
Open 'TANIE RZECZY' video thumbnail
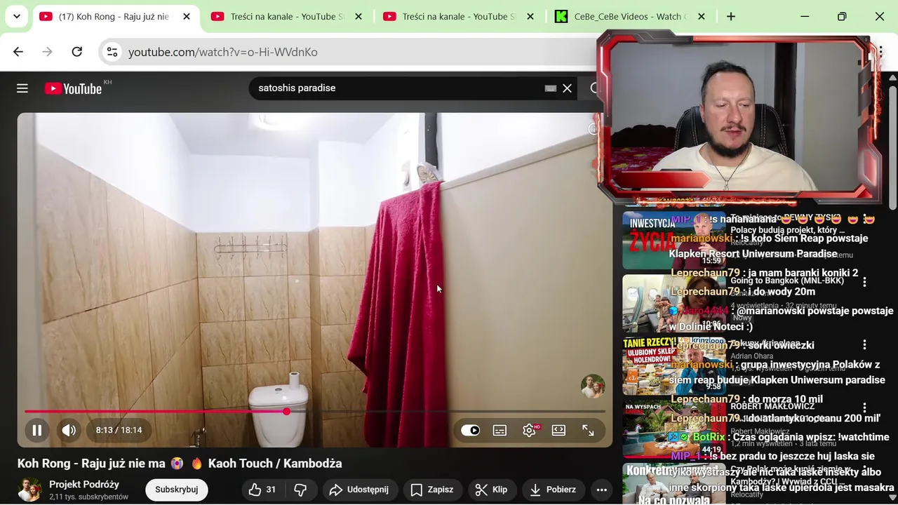pos(674,366)
